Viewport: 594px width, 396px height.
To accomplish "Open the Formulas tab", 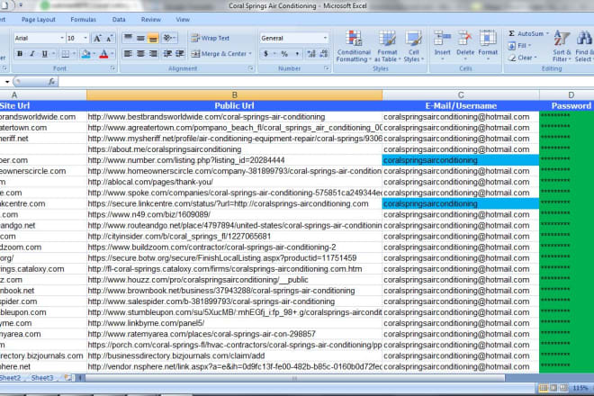I will pos(83,19).
